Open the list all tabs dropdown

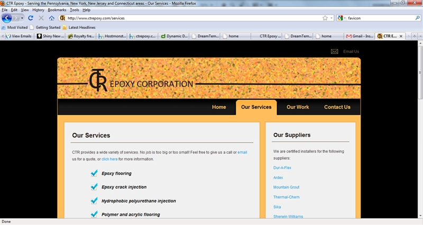click(x=420, y=36)
